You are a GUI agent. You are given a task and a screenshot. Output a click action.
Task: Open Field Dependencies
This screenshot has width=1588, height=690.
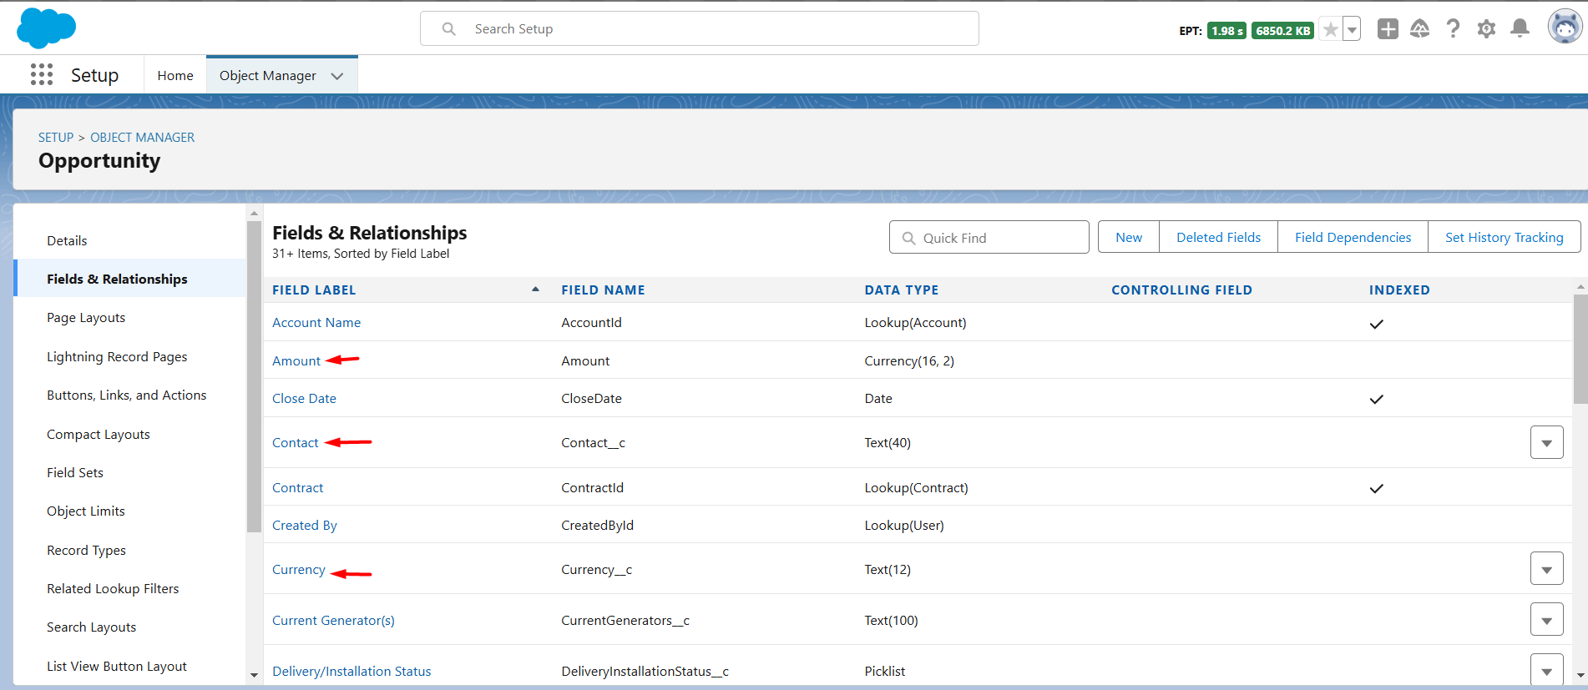[x=1353, y=237]
